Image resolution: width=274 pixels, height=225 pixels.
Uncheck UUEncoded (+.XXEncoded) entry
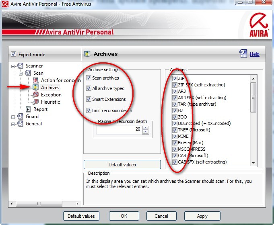[175, 123]
